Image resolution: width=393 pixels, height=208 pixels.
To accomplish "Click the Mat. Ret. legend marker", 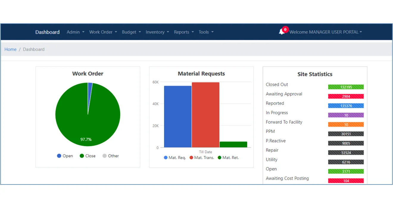I will [x=220, y=158].
